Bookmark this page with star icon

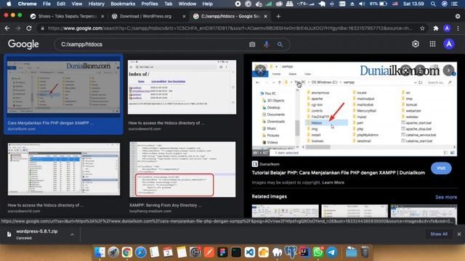(x=422, y=28)
